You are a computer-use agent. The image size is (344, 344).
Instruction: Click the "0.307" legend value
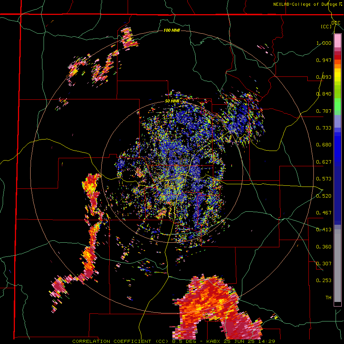[324, 264]
